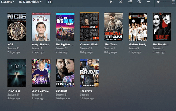Screen dimensions: 176x111
Task: Select Season 11 under The X-Files
Action: tap(13, 94)
